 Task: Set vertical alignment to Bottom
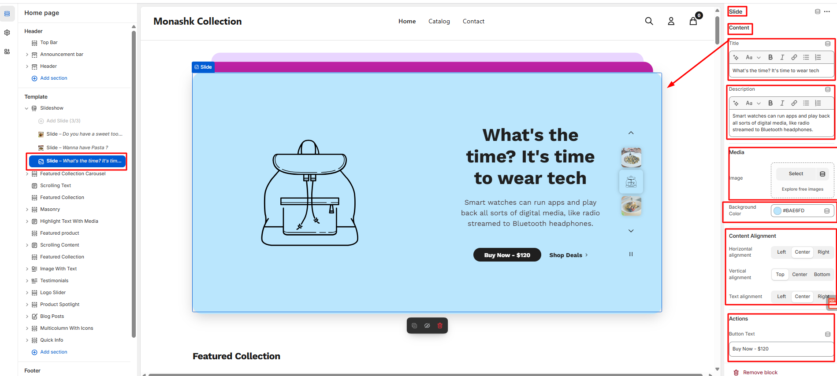coord(822,274)
